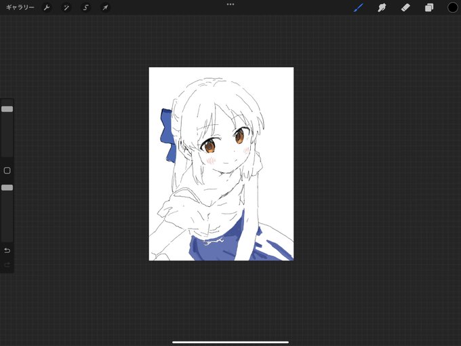This screenshot has width=461, height=346.
Task: Tap the square modify button in sidebar
Action: point(7,171)
